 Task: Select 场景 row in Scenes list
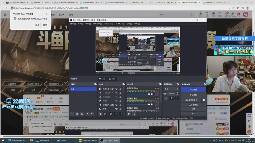pos(83,89)
